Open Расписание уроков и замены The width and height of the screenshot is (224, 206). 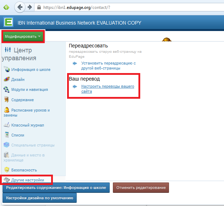tap(27, 113)
